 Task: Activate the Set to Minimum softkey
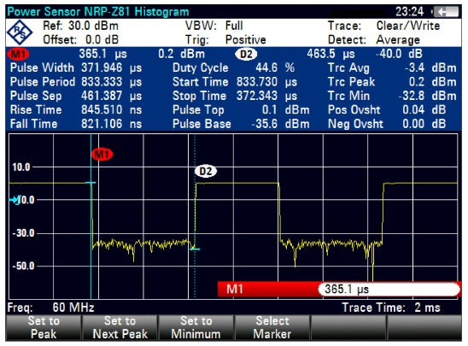(x=196, y=327)
